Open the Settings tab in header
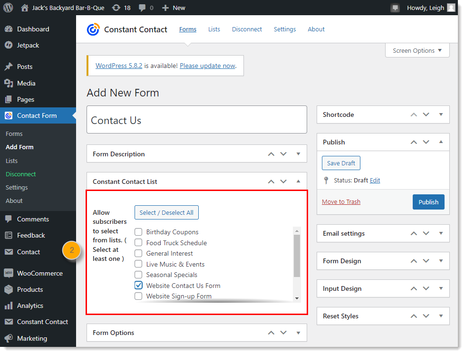 click(x=285, y=29)
